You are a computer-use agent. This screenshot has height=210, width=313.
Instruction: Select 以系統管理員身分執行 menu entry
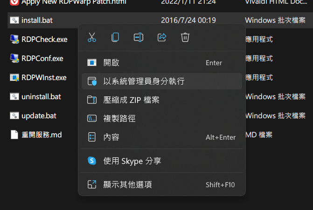(162, 81)
